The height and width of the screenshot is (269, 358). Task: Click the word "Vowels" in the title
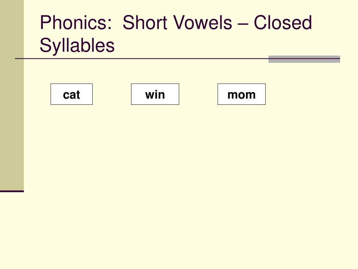(x=203, y=22)
